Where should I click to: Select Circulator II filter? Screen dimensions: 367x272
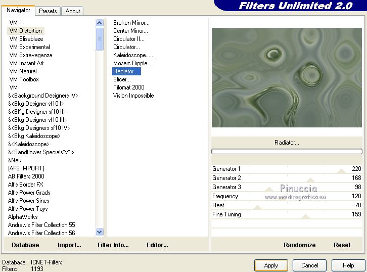[129, 39]
